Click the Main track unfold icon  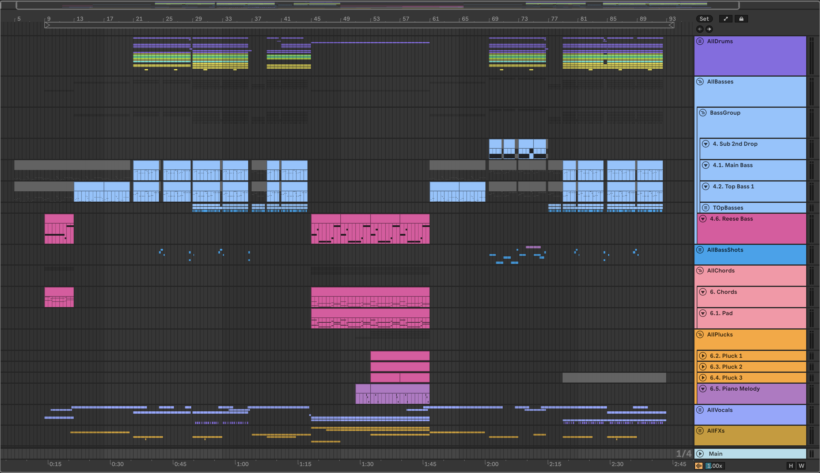coord(700,454)
